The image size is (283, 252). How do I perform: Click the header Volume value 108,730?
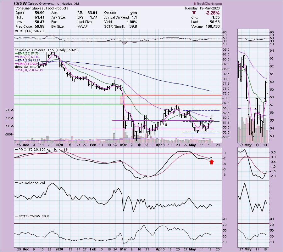click(x=213, y=26)
